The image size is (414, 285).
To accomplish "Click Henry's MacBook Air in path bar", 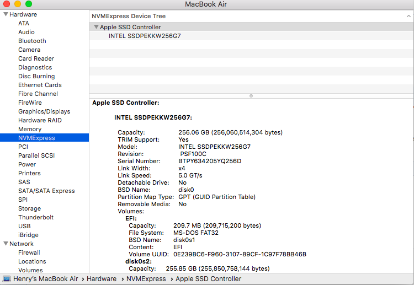I will tap(46, 279).
